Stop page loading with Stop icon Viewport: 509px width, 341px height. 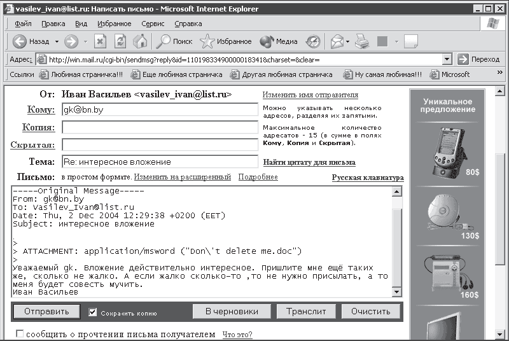tap(101, 41)
